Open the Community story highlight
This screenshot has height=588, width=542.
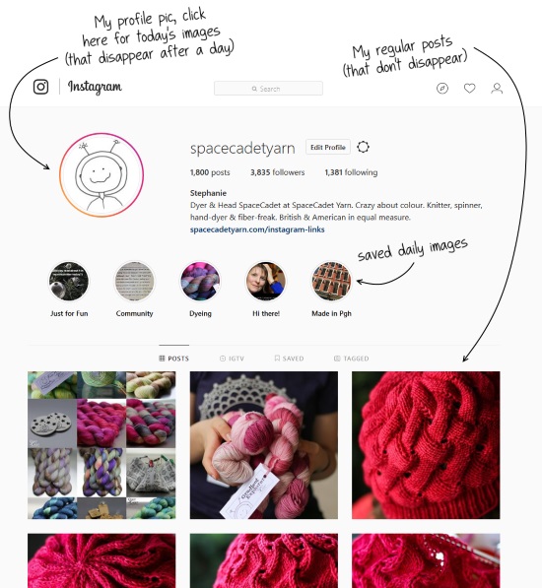(134, 282)
